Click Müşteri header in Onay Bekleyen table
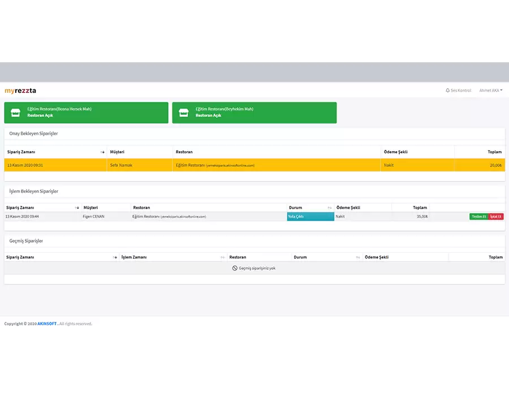509x396 pixels. [117, 152]
